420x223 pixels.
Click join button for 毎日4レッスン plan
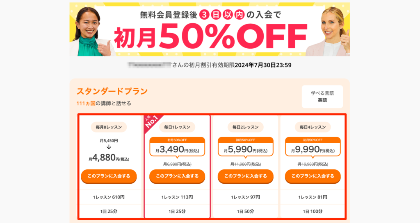click(313, 176)
